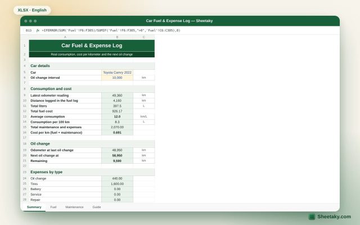Image resolution: width=360 pixels, height=225 pixels.
Task: Select the Tires expense value 1,600.00
Action: coord(117,184)
